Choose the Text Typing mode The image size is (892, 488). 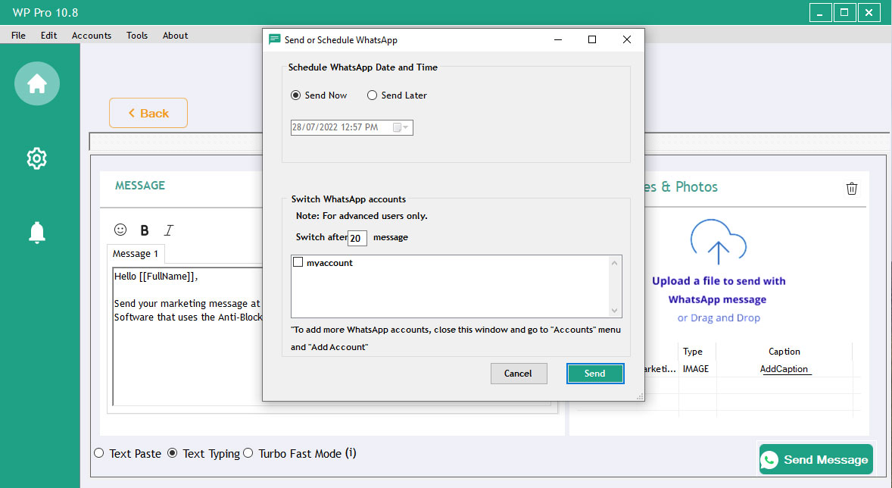coord(173,453)
